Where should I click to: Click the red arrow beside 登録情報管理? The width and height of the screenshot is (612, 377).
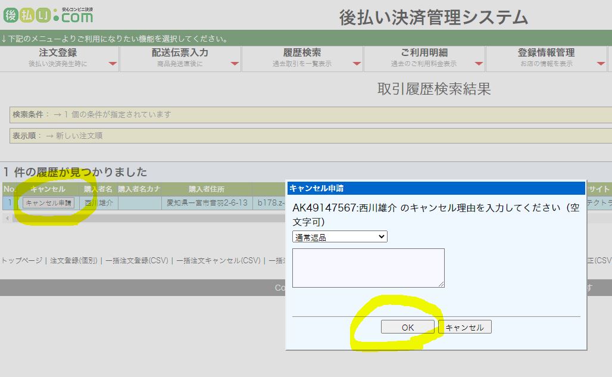599,64
